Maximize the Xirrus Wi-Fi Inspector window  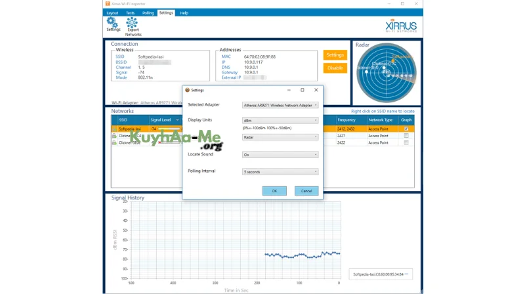click(x=402, y=4)
